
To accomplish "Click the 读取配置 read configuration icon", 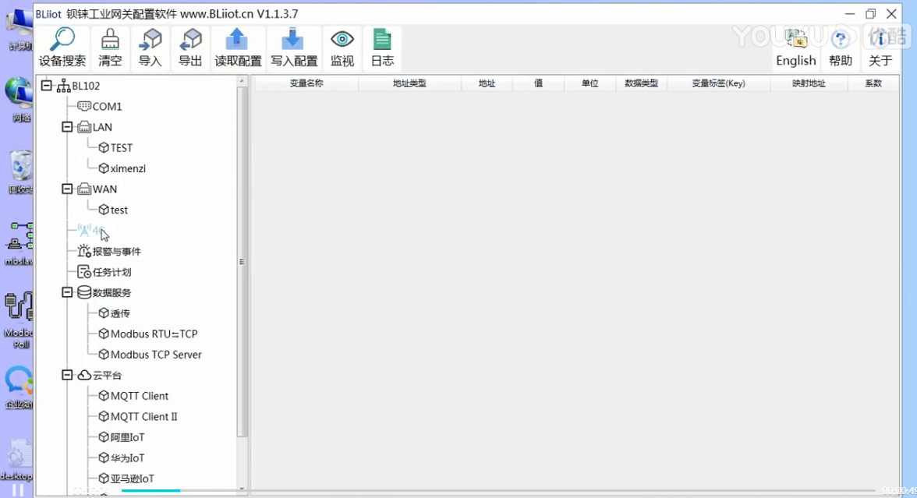I will [x=238, y=40].
